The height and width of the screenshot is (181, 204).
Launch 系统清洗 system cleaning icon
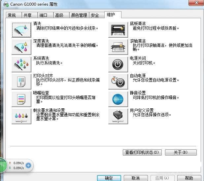[21, 64]
